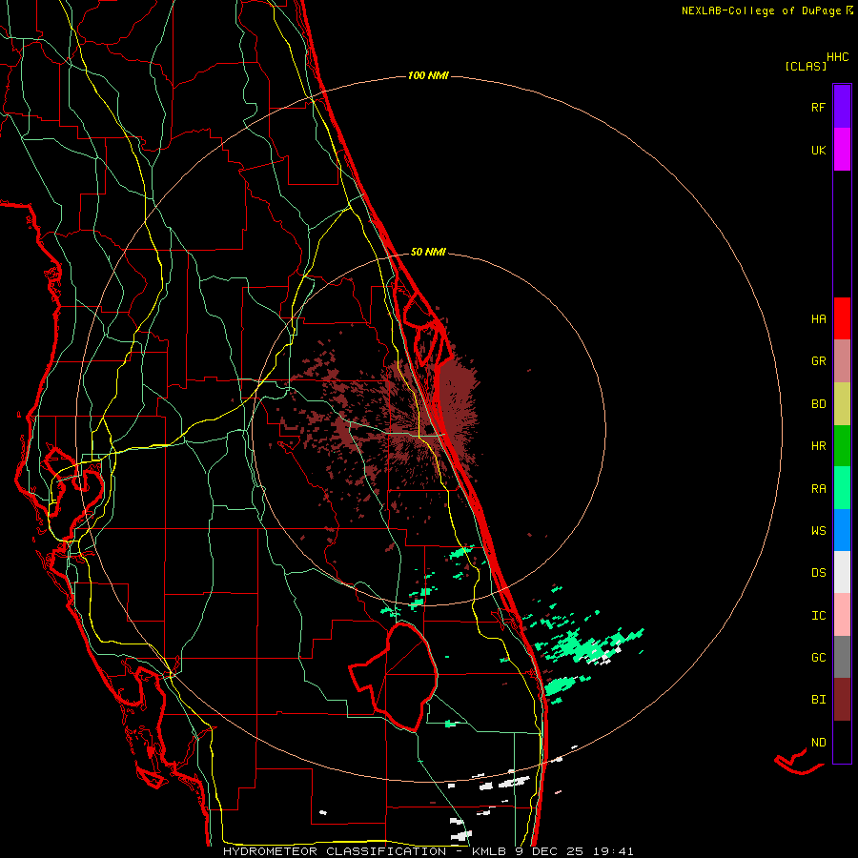Click the WS blue legend swatch

tap(842, 530)
